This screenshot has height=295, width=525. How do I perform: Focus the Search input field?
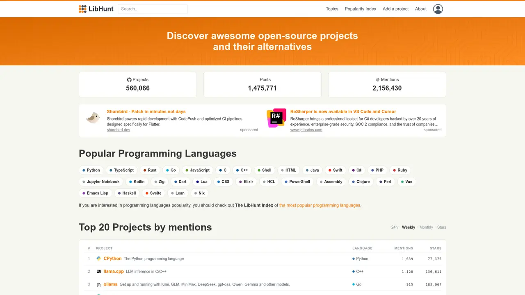tap(153, 9)
